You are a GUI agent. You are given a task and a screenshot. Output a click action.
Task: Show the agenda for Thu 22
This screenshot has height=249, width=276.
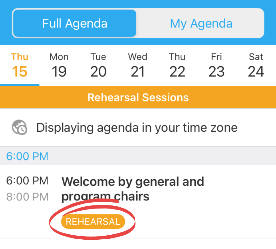click(177, 65)
